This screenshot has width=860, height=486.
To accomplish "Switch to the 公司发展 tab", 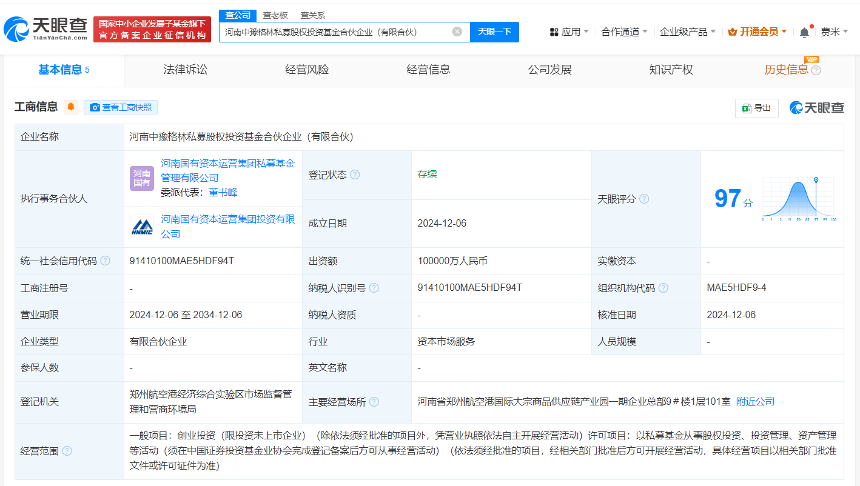I will [x=549, y=70].
